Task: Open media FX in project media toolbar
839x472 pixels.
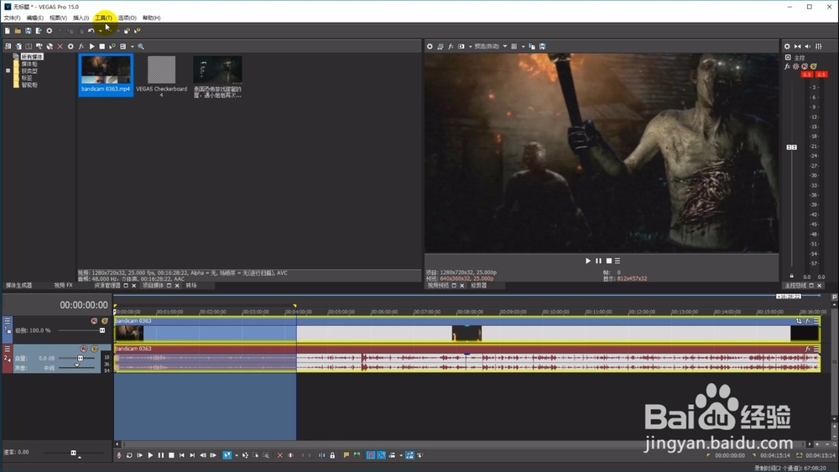Action: pyautogui.click(x=81, y=46)
